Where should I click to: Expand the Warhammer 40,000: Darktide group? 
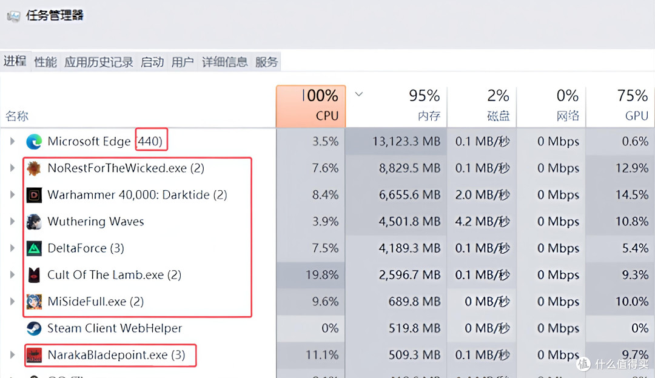[13, 195]
